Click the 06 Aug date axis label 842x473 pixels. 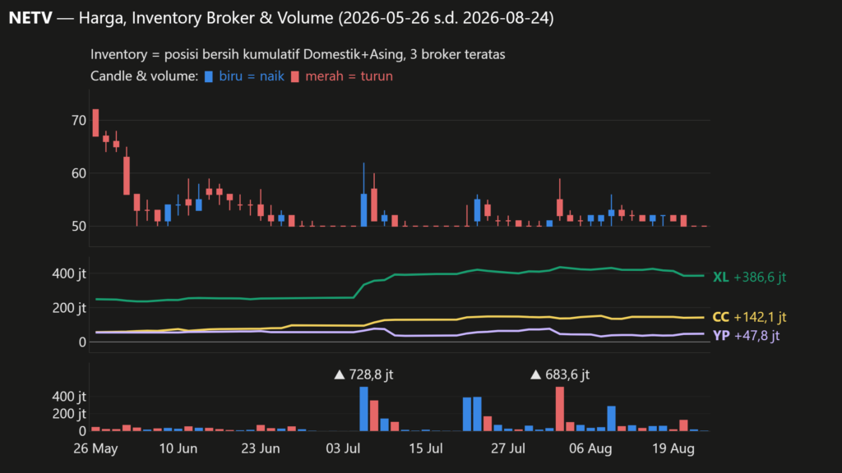590,449
